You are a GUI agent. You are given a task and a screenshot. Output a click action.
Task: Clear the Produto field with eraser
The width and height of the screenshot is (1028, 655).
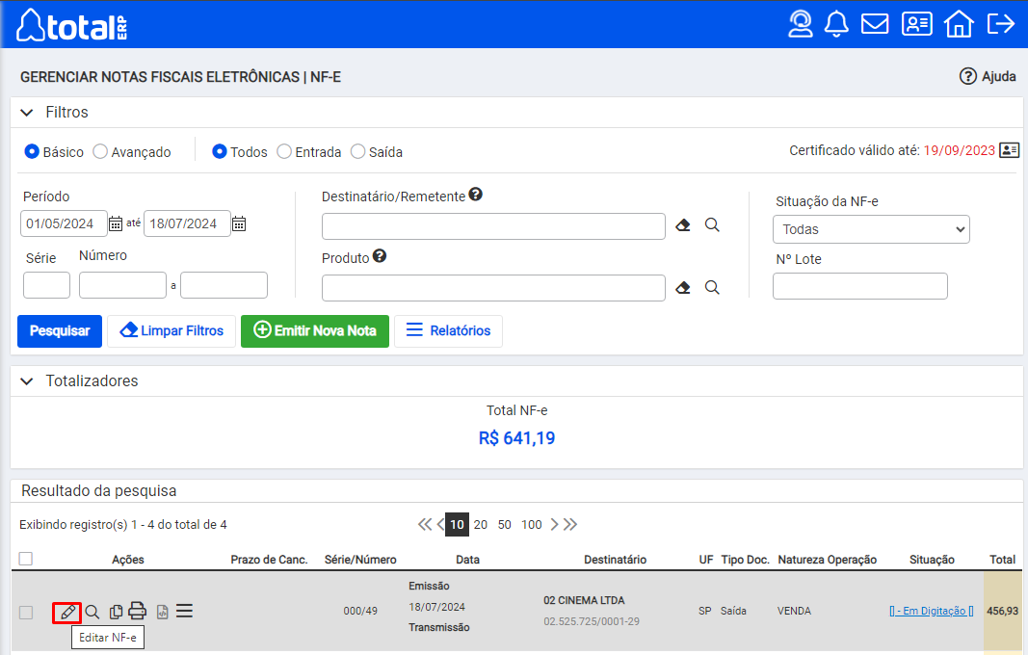click(x=683, y=288)
